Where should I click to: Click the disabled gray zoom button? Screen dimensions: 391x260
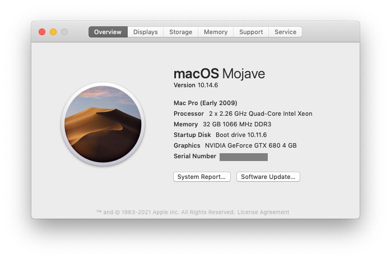coord(64,32)
